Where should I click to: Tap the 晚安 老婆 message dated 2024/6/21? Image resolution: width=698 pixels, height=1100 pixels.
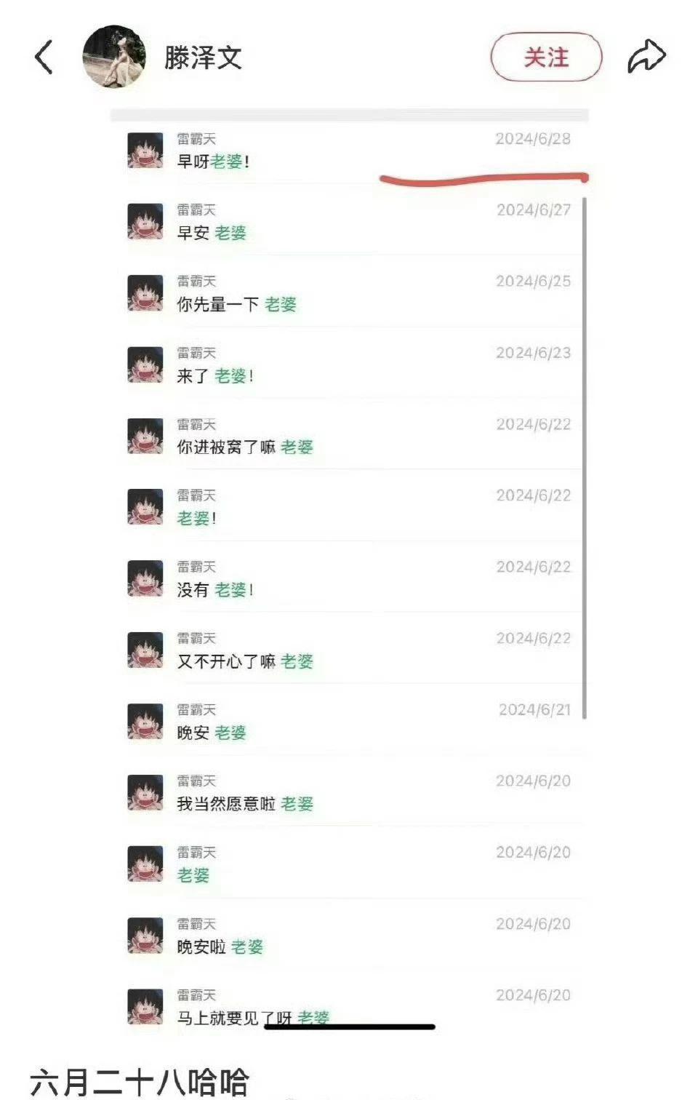349,721
